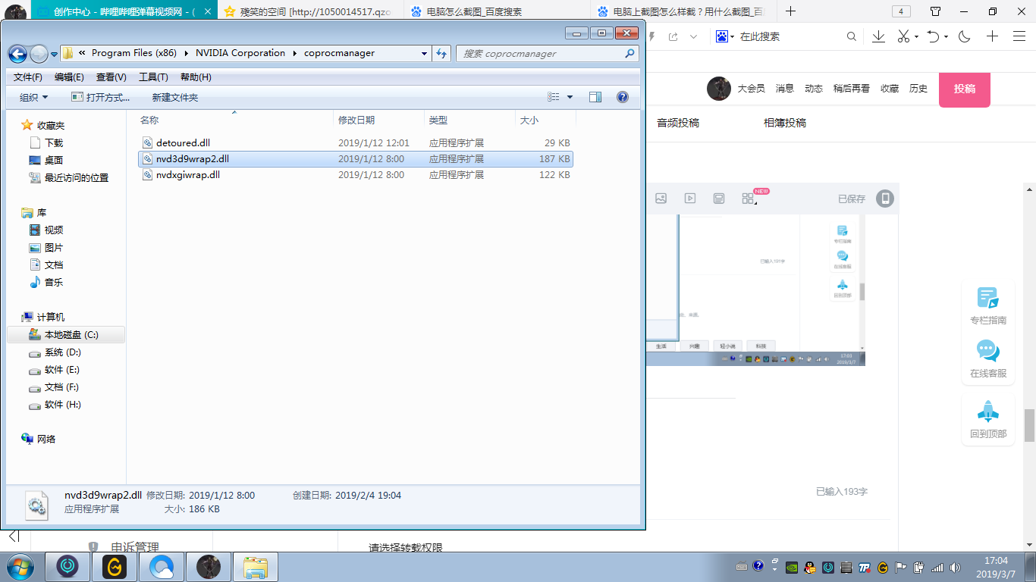
Task: Open the 图片 library
Action: [x=54, y=248]
